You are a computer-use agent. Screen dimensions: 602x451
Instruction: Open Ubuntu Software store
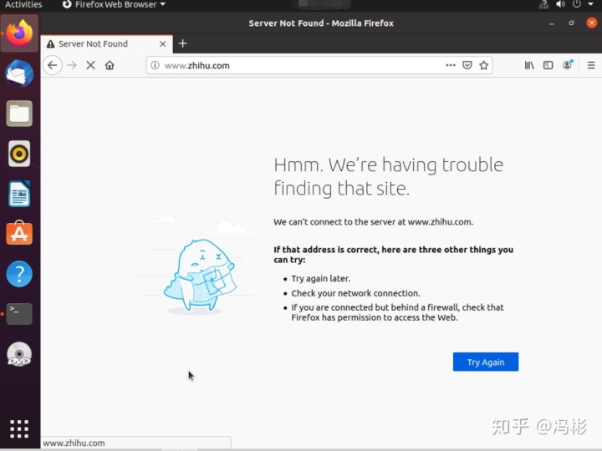point(19,233)
